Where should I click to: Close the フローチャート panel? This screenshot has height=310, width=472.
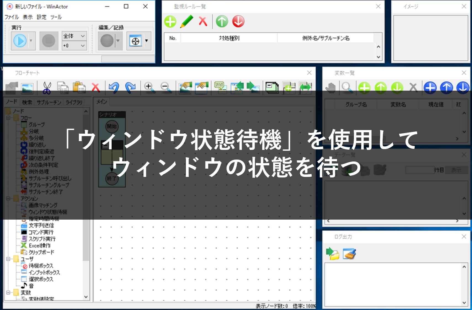click(x=309, y=73)
